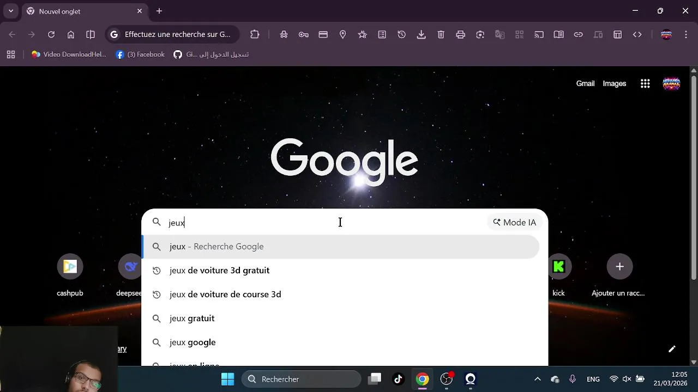The height and width of the screenshot is (392, 698).
Task: Open Google Images link
Action: [615, 83]
